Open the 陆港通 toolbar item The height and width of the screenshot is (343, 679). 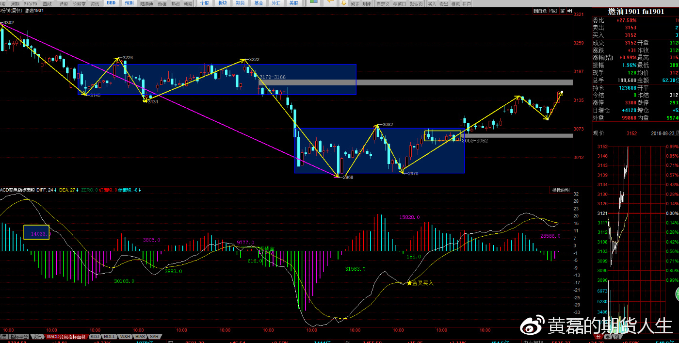tap(146, 3)
